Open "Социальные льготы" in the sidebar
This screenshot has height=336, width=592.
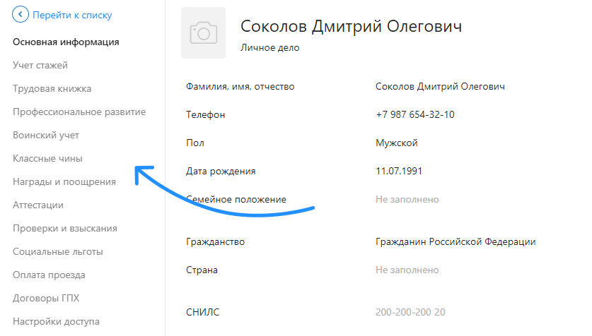[58, 251]
